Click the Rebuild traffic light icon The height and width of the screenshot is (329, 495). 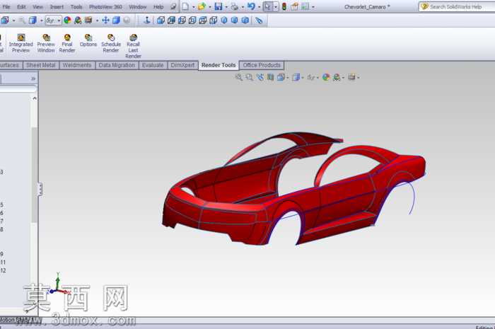pyautogui.click(x=284, y=6)
